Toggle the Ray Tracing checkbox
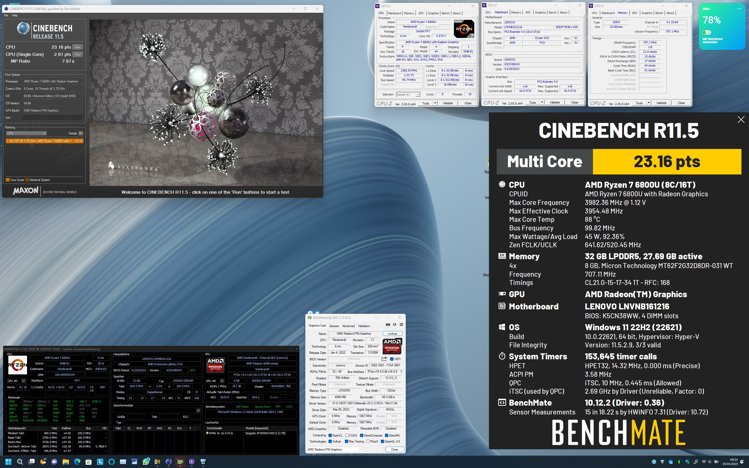The height and width of the screenshot is (468, 749). (346, 441)
